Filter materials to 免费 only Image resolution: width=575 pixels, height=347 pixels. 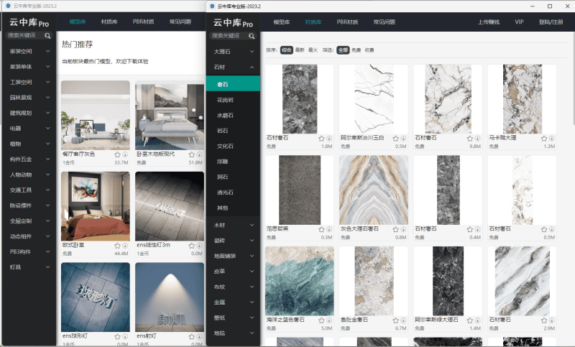(356, 50)
